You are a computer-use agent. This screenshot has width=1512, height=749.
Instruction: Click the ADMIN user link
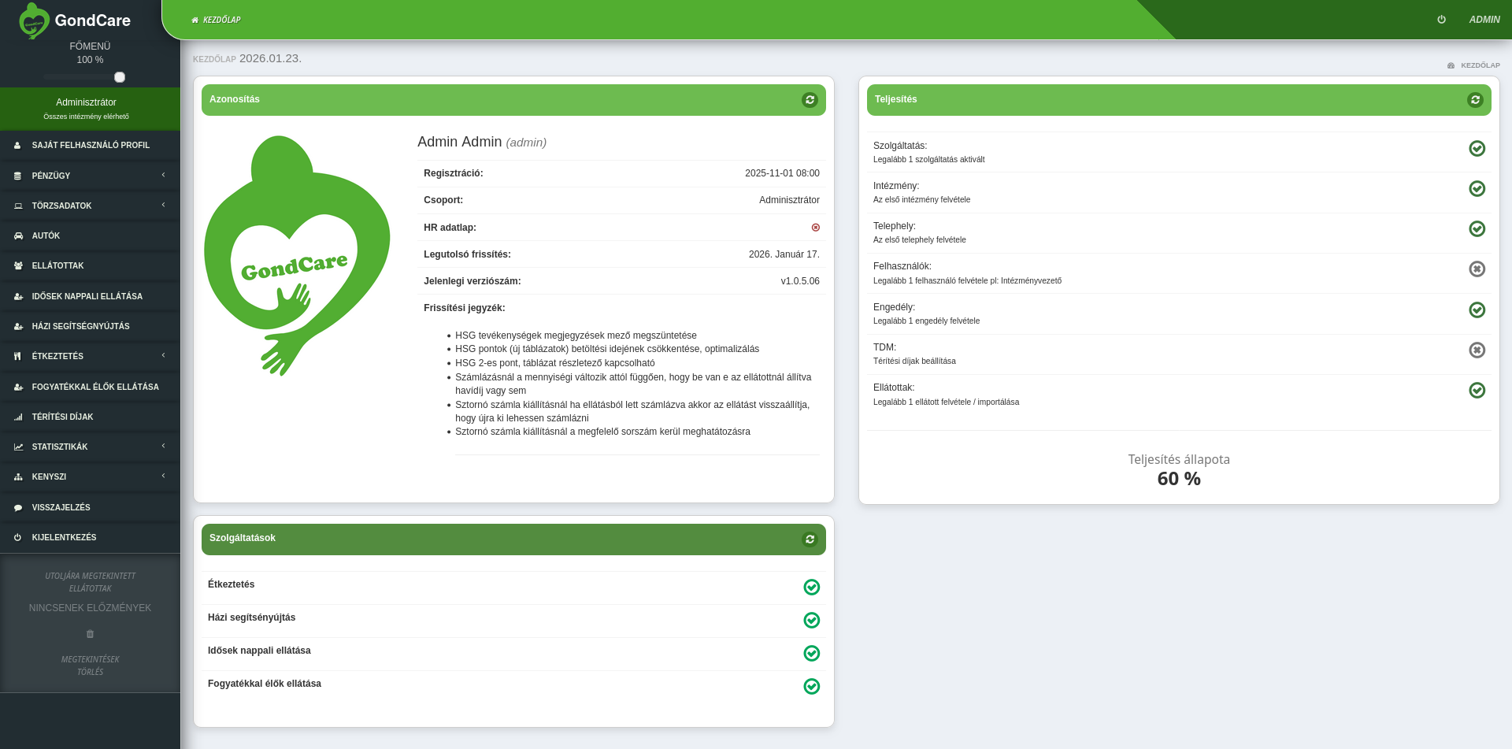click(x=1484, y=20)
